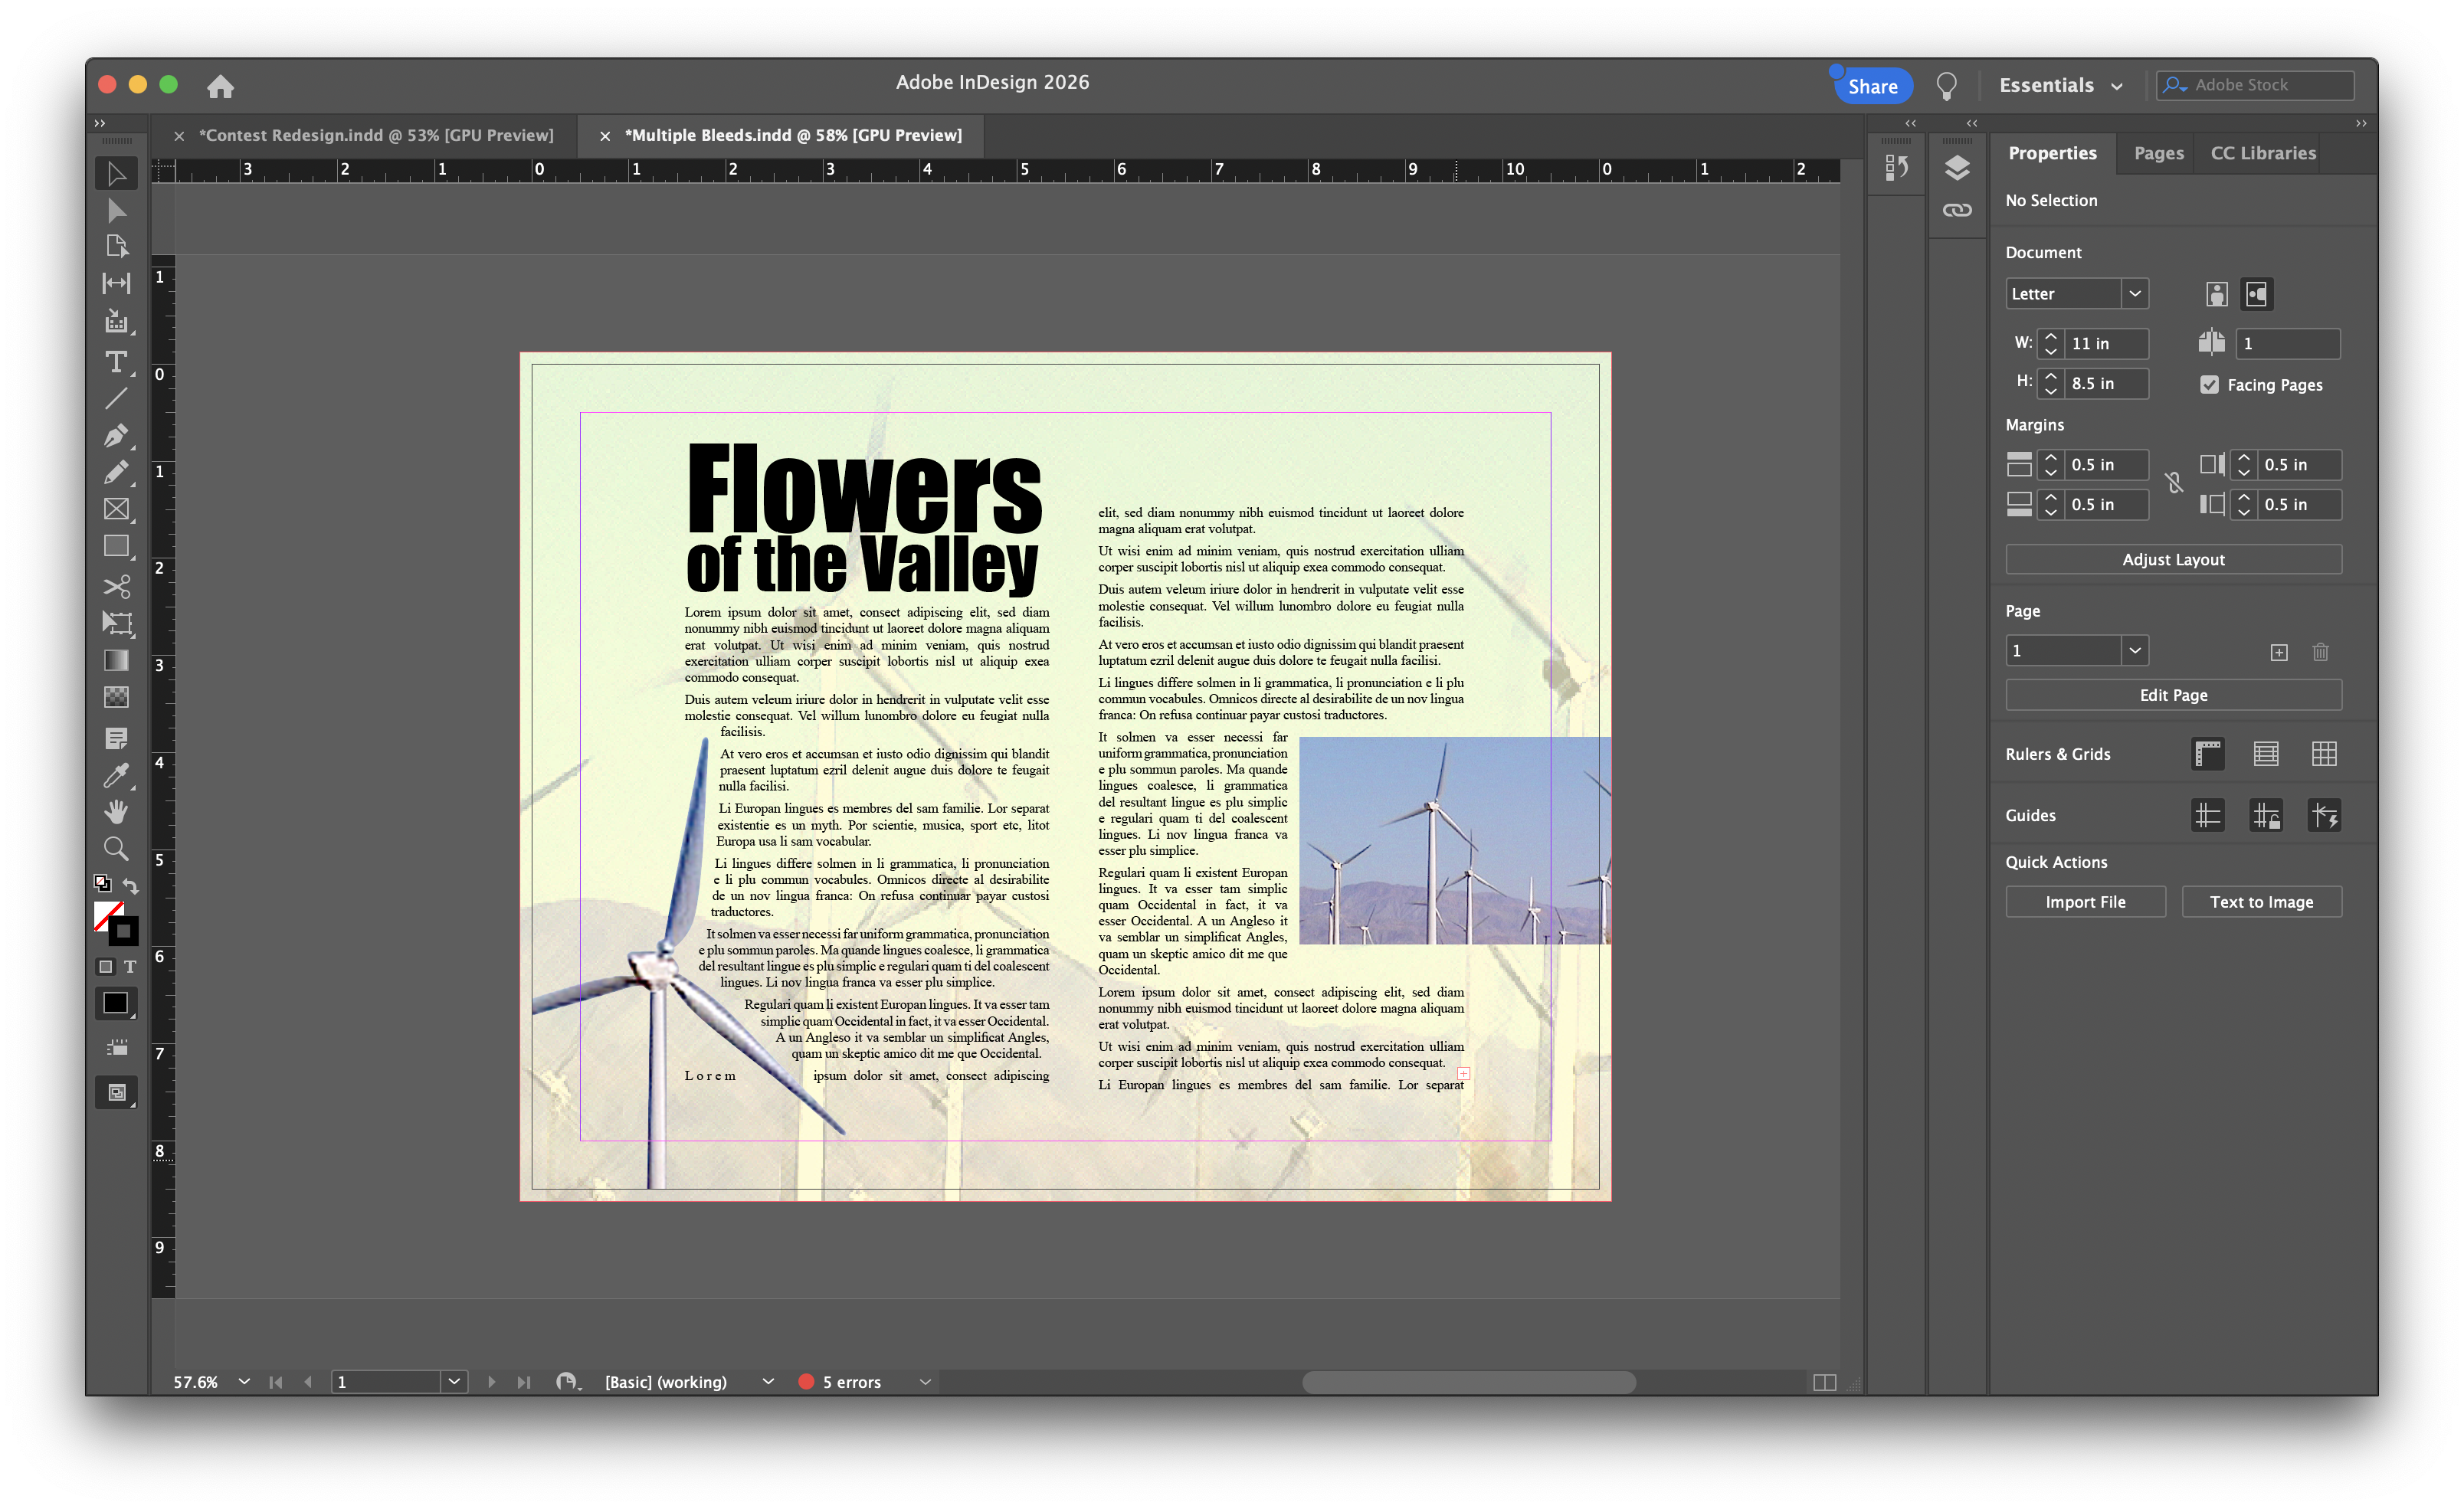Set landscape page orientation
Image resolution: width=2464 pixels, height=1509 pixels.
pyautogui.click(x=2256, y=294)
